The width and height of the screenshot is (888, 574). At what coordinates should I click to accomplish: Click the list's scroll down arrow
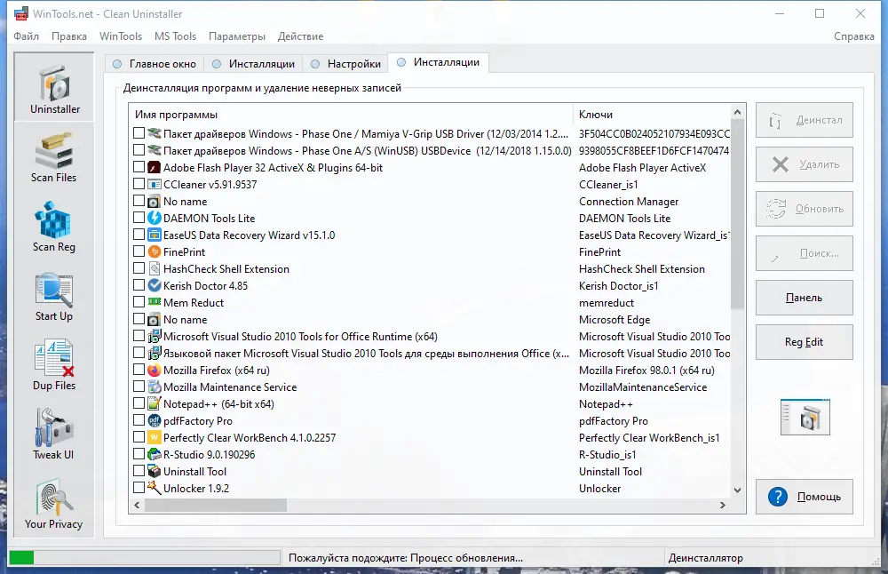point(737,490)
